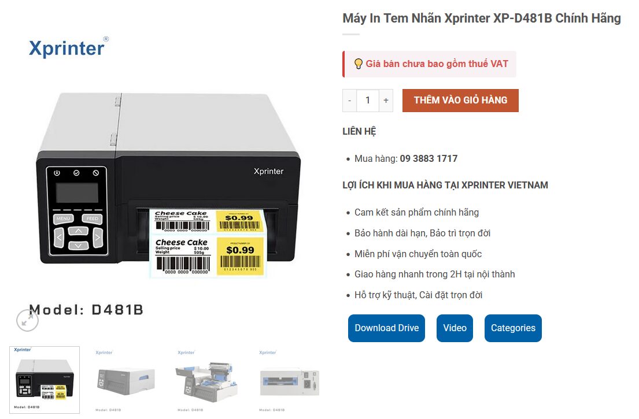Click the quantity input field showing 1

tap(368, 100)
